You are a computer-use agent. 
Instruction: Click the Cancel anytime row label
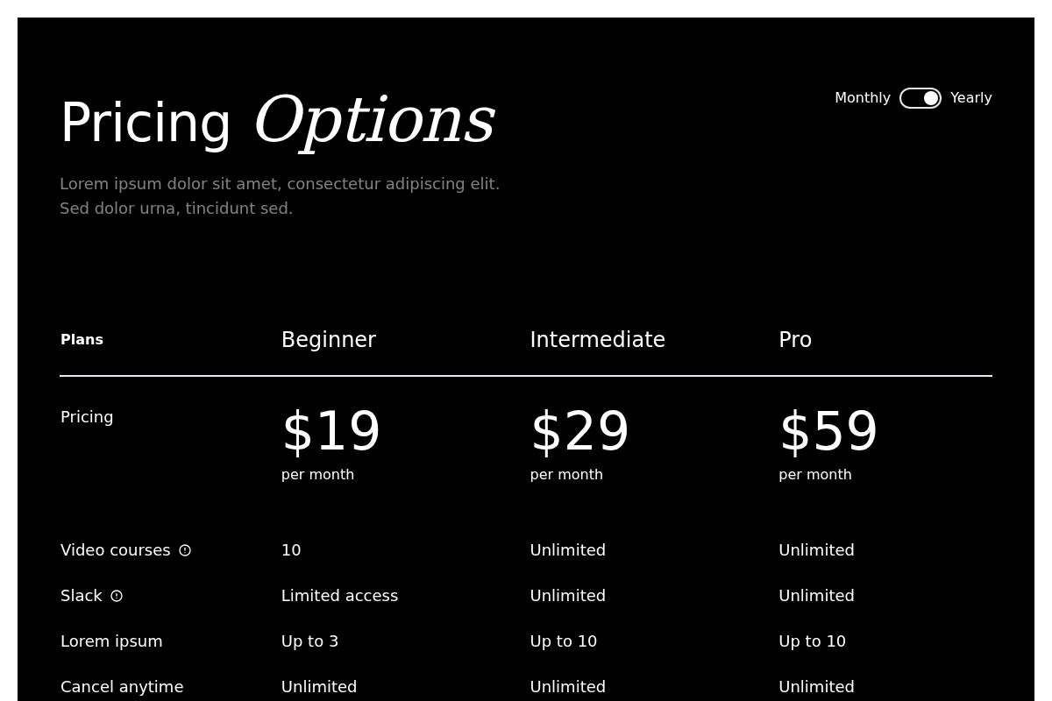122,687
